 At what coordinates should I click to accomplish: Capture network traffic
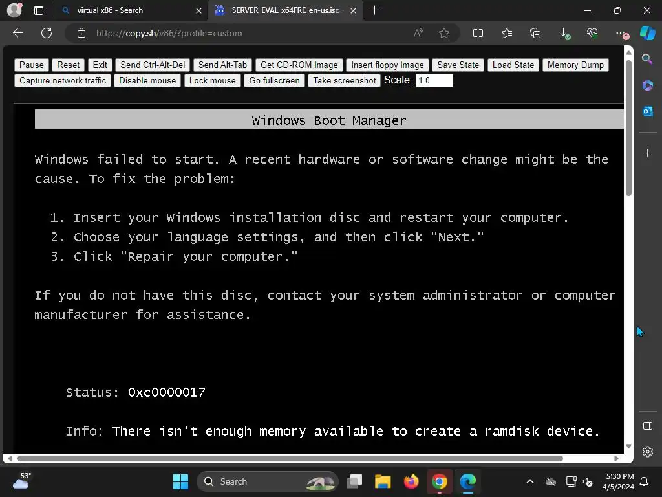(x=63, y=80)
